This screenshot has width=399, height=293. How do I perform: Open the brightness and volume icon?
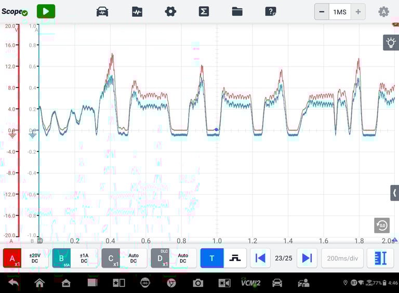(x=224, y=283)
